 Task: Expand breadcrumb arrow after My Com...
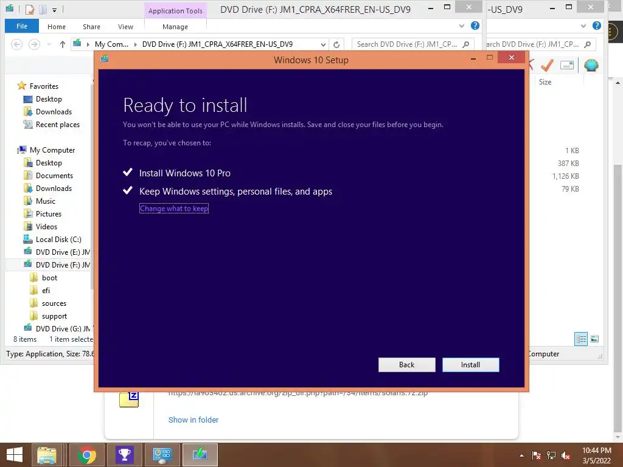coord(136,44)
